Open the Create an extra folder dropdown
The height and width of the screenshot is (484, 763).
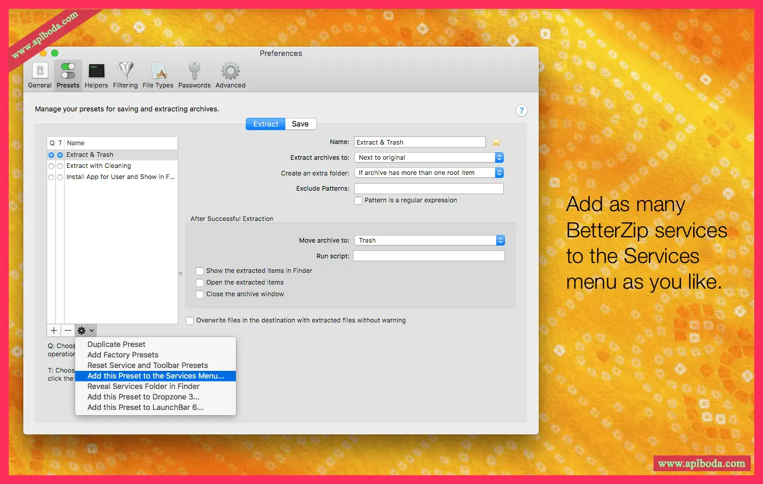coord(429,173)
